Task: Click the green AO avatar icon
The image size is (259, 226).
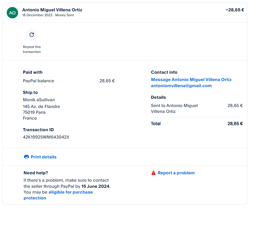Action: [x=12, y=13]
